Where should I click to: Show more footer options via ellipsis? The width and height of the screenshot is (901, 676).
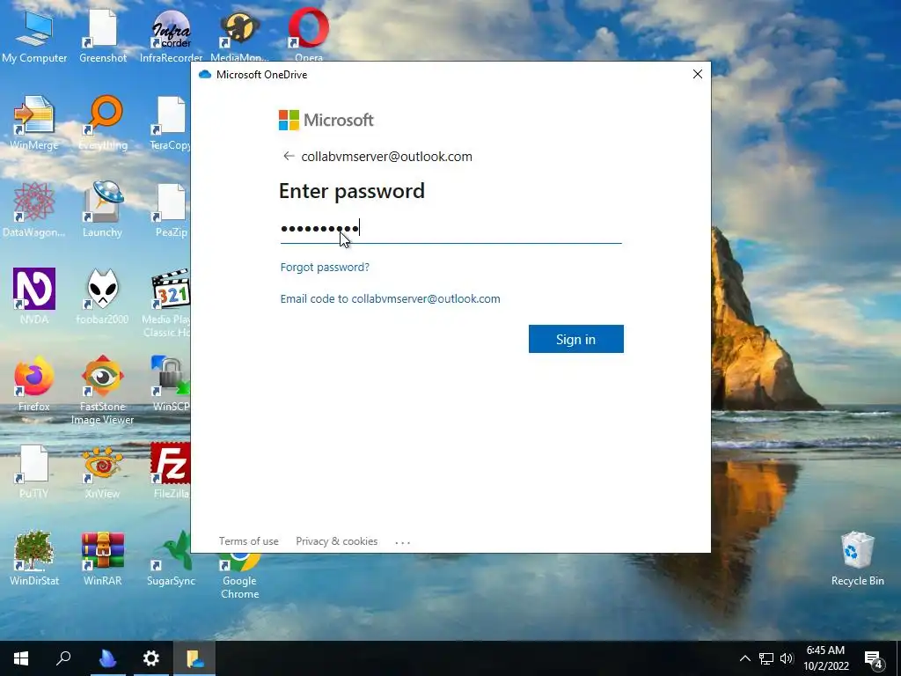click(x=403, y=541)
